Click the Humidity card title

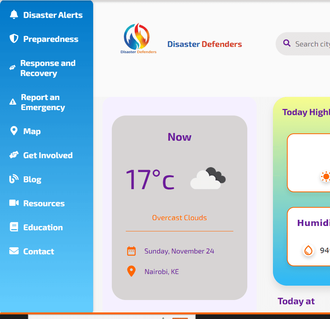(313, 223)
